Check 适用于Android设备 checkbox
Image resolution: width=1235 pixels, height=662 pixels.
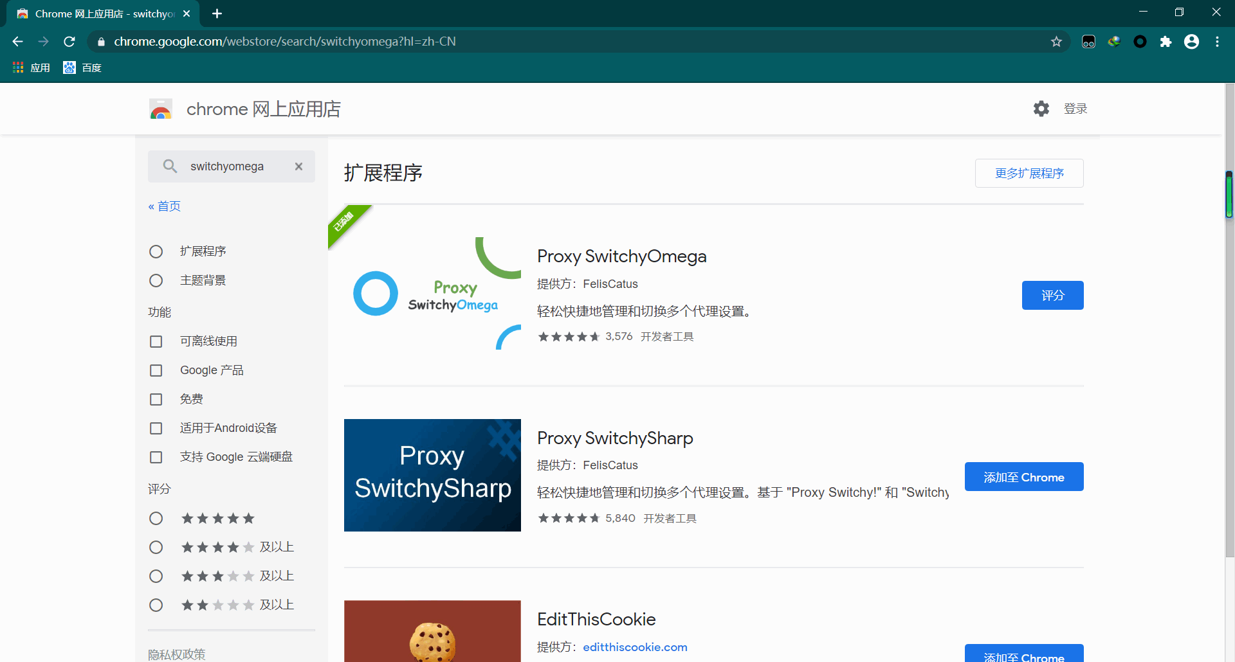(156, 428)
